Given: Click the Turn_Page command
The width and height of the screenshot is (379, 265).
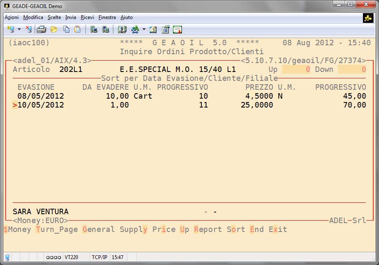Looking at the screenshot, I should 57,229.
